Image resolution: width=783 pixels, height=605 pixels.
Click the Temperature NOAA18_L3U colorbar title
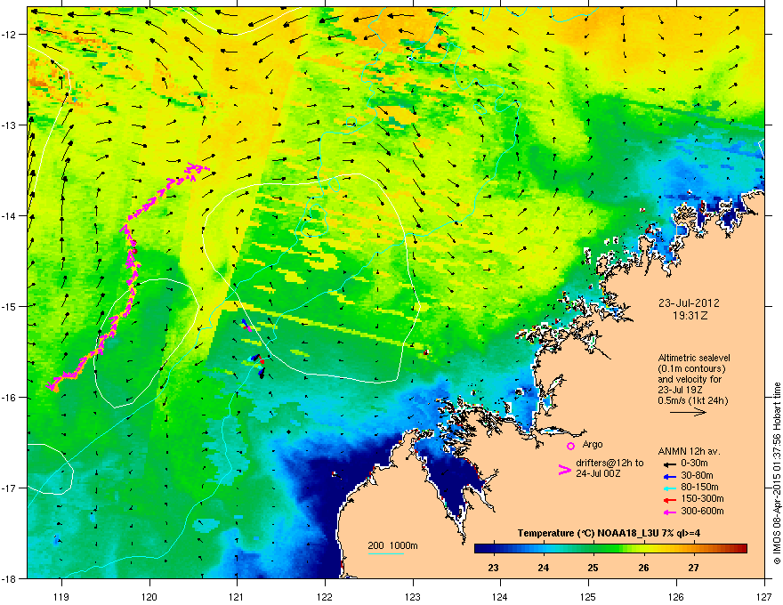tap(609, 533)
